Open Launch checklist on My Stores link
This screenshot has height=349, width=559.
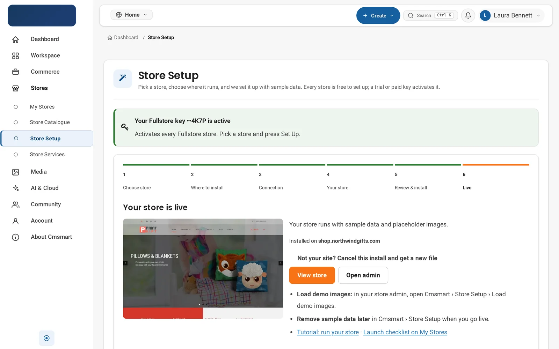[405, 332]
